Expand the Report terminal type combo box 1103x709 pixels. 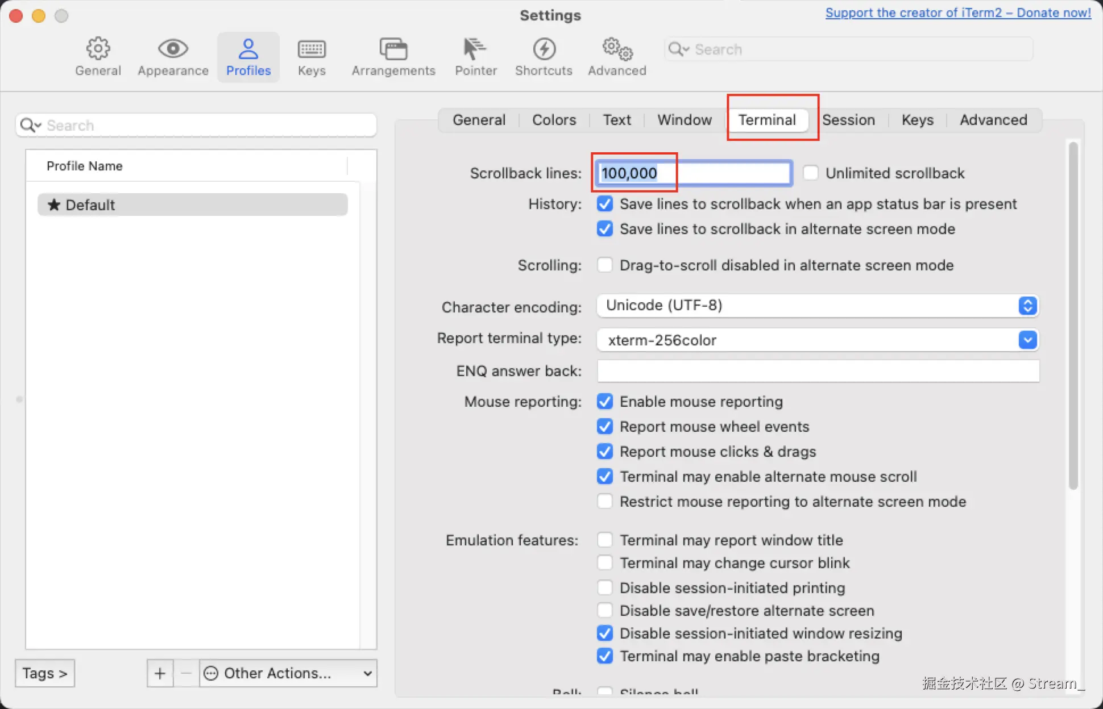click(x=1027, y=340)
